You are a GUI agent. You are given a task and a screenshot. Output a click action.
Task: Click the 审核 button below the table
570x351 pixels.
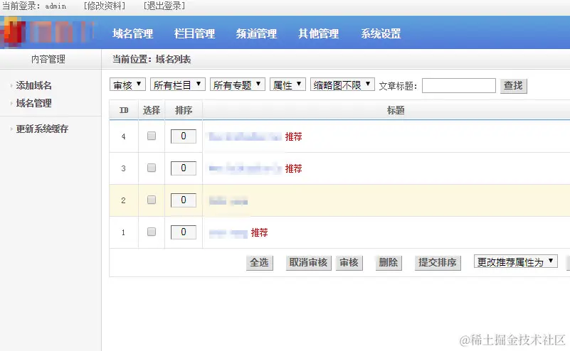tap(349, 262)
